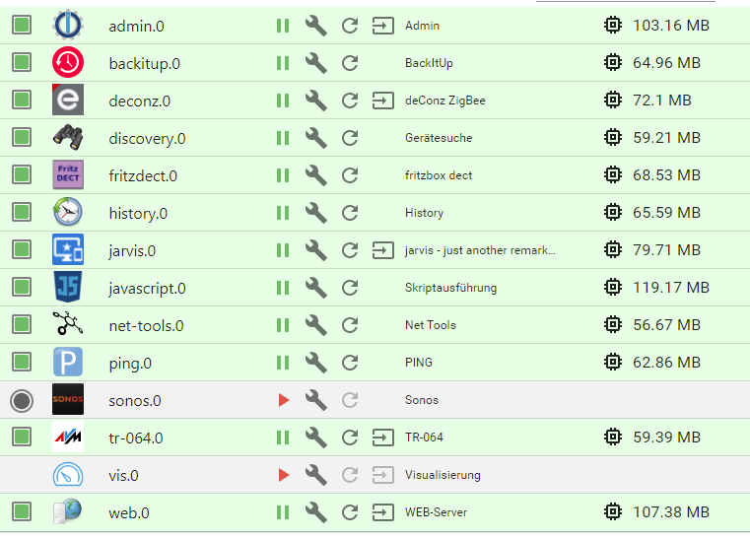Click the grey status circle for sonos.0

click(x=22, y=400)
